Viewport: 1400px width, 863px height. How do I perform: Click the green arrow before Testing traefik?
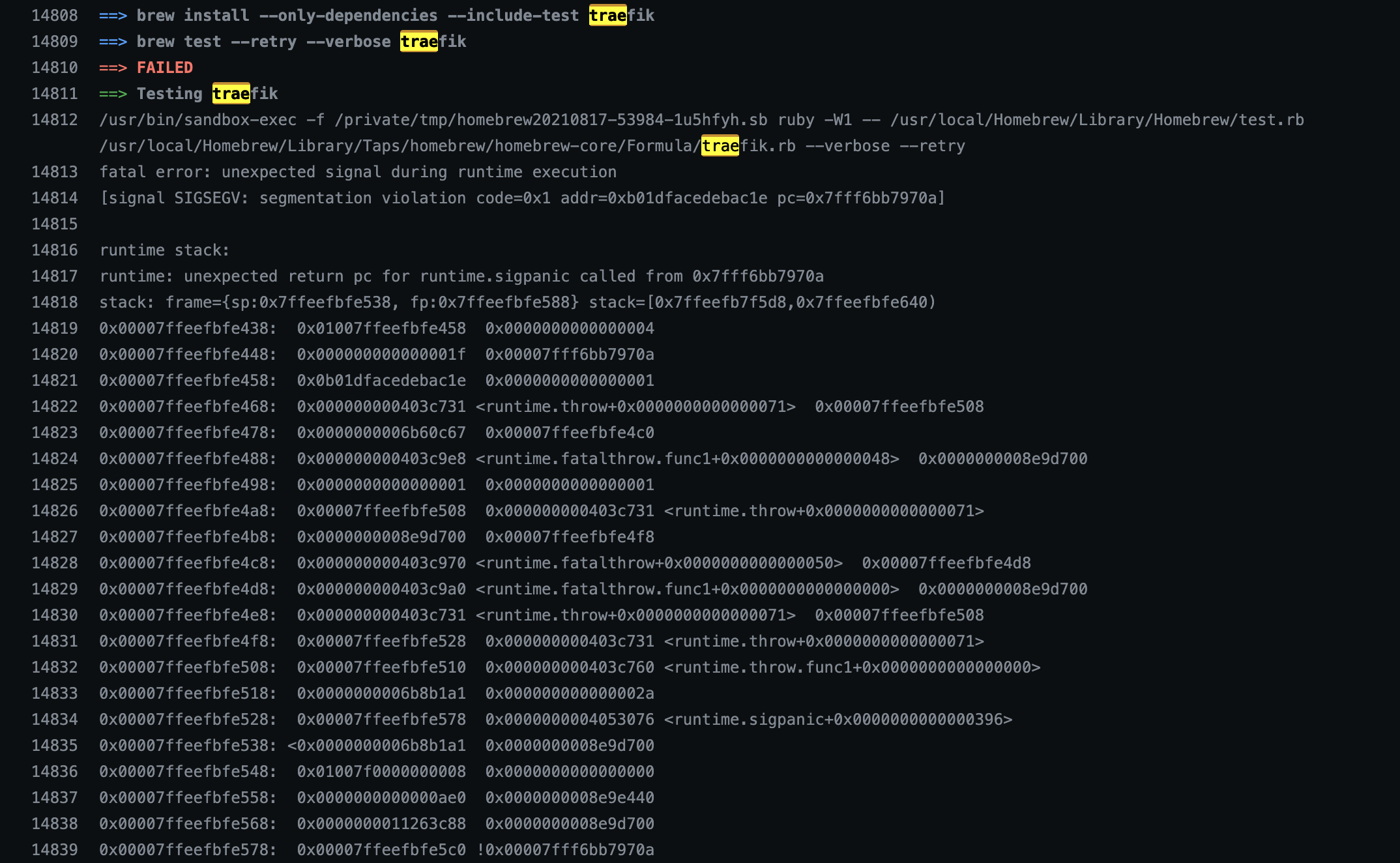(x=113, y=94)
